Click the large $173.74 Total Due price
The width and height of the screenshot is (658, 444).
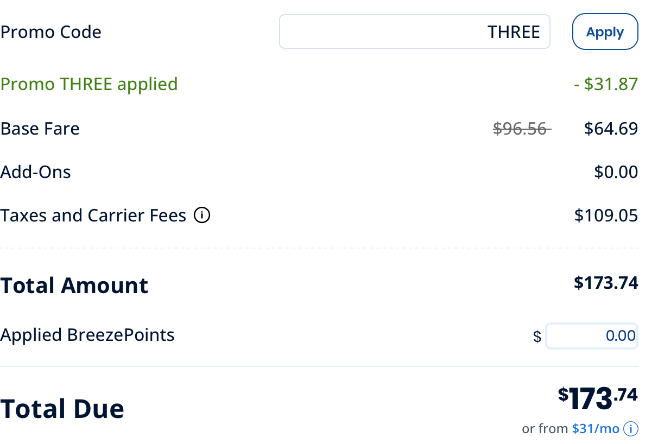click(598, 398)
